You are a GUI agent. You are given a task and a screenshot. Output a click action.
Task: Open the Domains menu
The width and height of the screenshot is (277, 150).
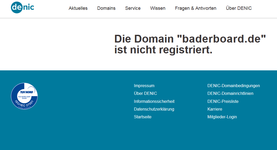pyautogui.click(x=106, y=8)
